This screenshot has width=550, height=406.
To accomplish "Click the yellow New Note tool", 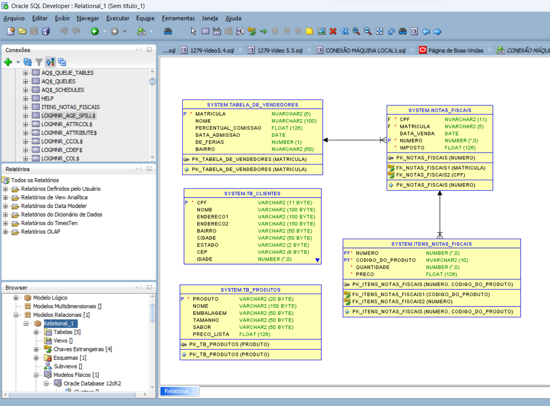I will [309, 31].
